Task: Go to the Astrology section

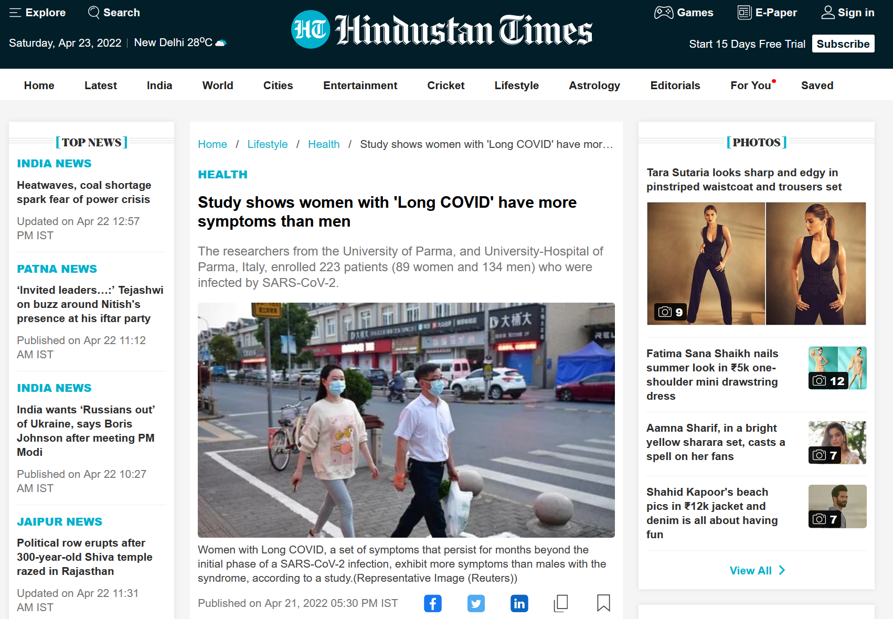Action: [594, 86]
